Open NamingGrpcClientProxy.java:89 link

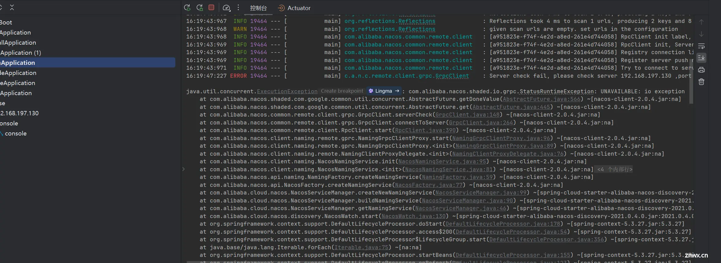[x=504, y=146]
